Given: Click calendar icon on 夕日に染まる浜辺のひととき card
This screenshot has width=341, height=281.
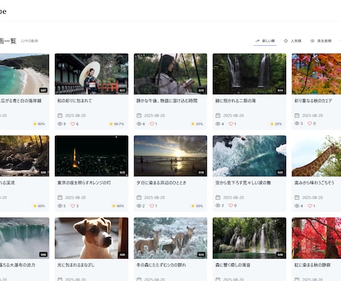Looking at the screenshot, I should pos(139,197).
